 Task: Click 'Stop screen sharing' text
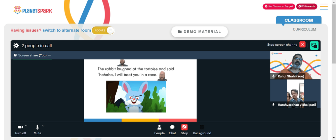click(x=282, y=45)
